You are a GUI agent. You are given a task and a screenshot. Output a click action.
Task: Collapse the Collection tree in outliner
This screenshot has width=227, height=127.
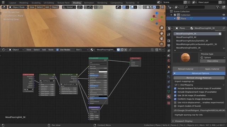(171, 15)
